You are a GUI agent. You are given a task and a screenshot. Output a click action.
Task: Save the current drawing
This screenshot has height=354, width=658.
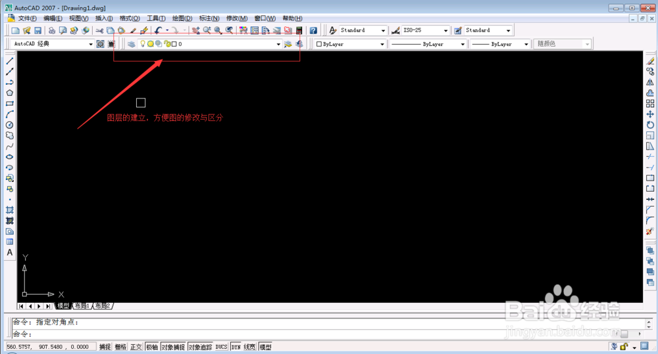point(38,30)
